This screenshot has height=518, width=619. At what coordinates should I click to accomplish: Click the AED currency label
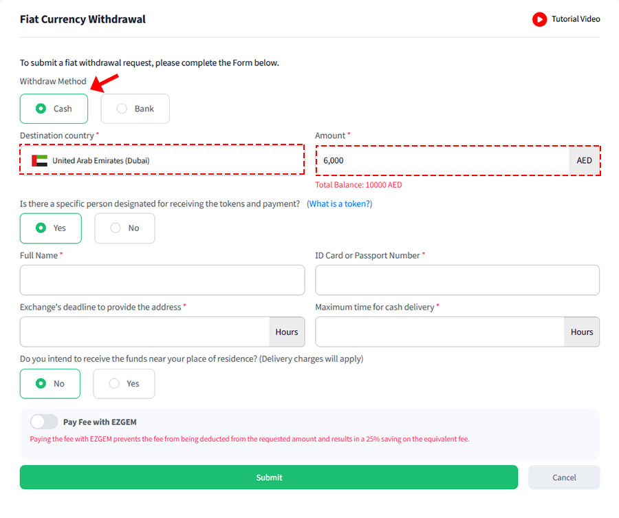585,161
